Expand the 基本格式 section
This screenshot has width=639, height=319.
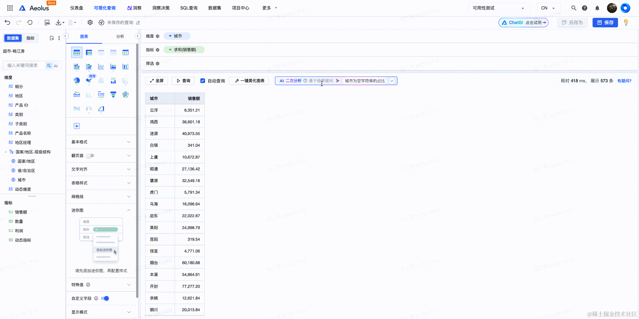(101, 142)
